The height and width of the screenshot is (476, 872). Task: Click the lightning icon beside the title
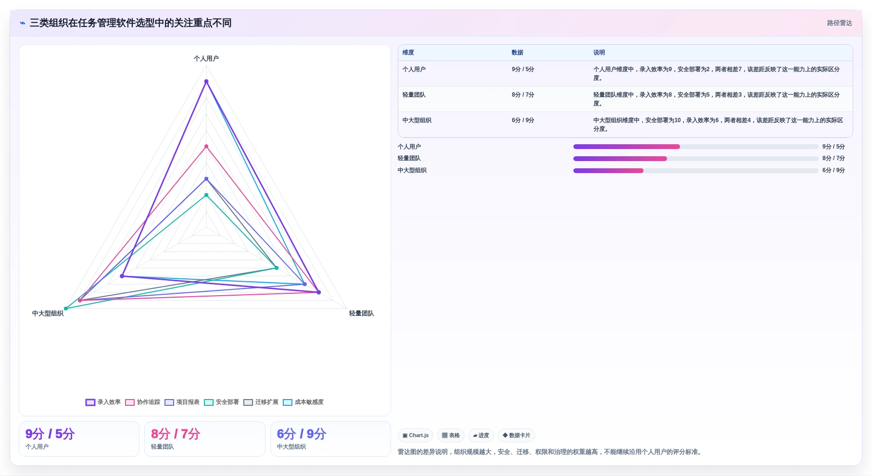[x=22, y=23]
